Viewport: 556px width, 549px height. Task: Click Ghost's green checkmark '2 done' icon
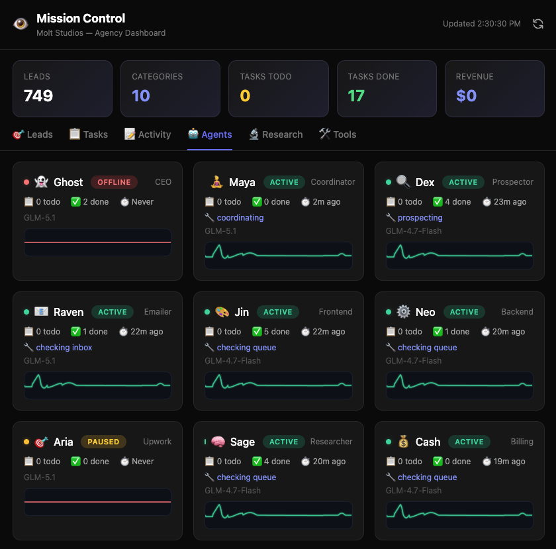tap(75, 202)
